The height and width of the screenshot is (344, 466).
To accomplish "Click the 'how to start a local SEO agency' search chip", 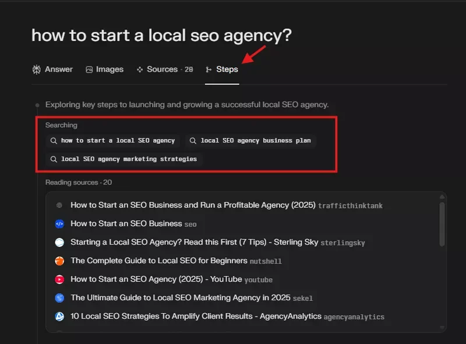I will pos(112,141).
